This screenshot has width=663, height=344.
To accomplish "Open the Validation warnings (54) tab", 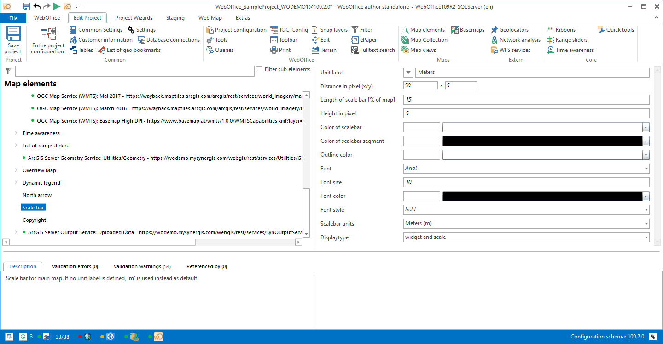I will pos(142,266).
